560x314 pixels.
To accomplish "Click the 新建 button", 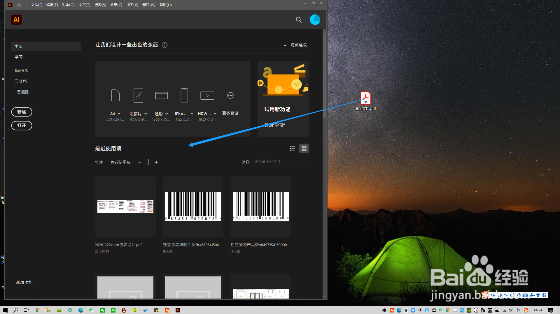I will pos(22,112).
